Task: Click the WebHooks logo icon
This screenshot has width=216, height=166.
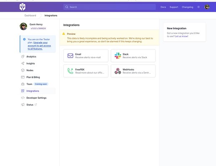Action: point(118,71)
